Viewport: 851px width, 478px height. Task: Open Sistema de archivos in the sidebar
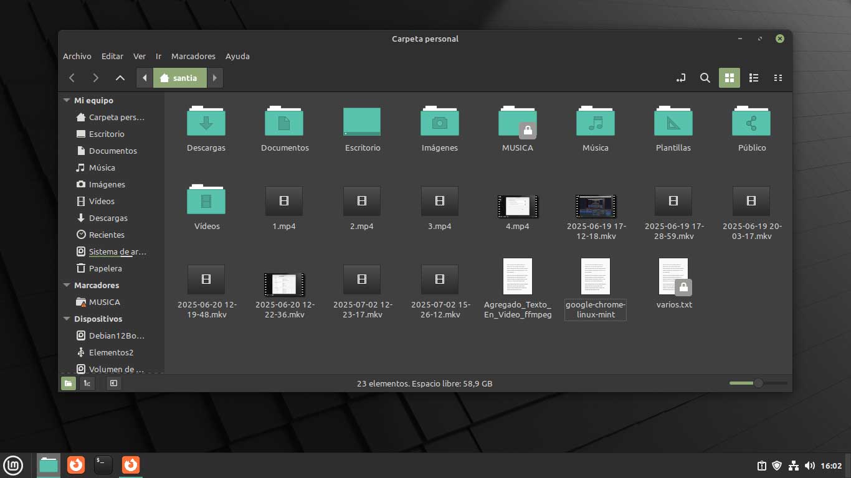pos(111,251)
